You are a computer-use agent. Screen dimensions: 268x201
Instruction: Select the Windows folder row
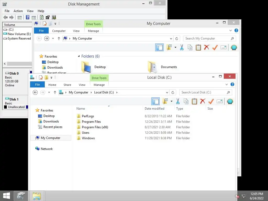coord(133,138)
